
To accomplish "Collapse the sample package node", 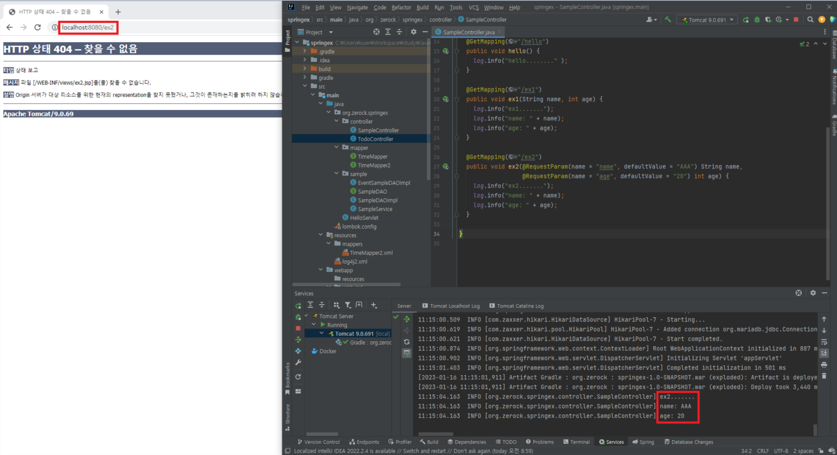I will [336, 174].
